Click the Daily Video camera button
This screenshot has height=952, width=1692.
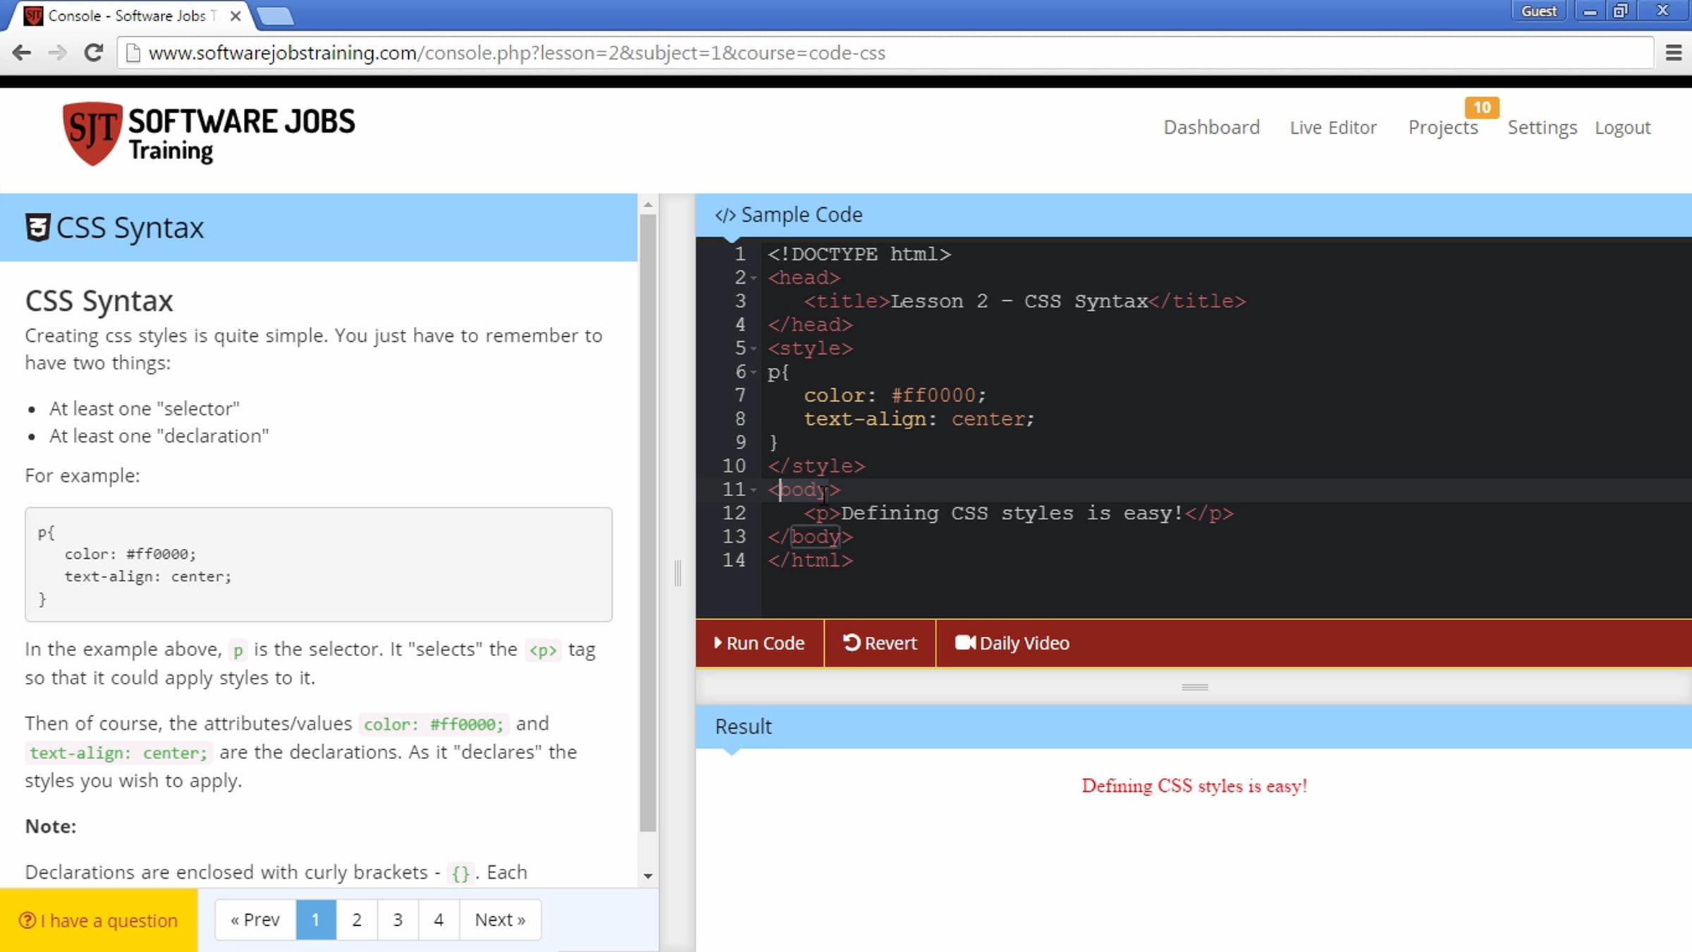[x=1012, y=643]
